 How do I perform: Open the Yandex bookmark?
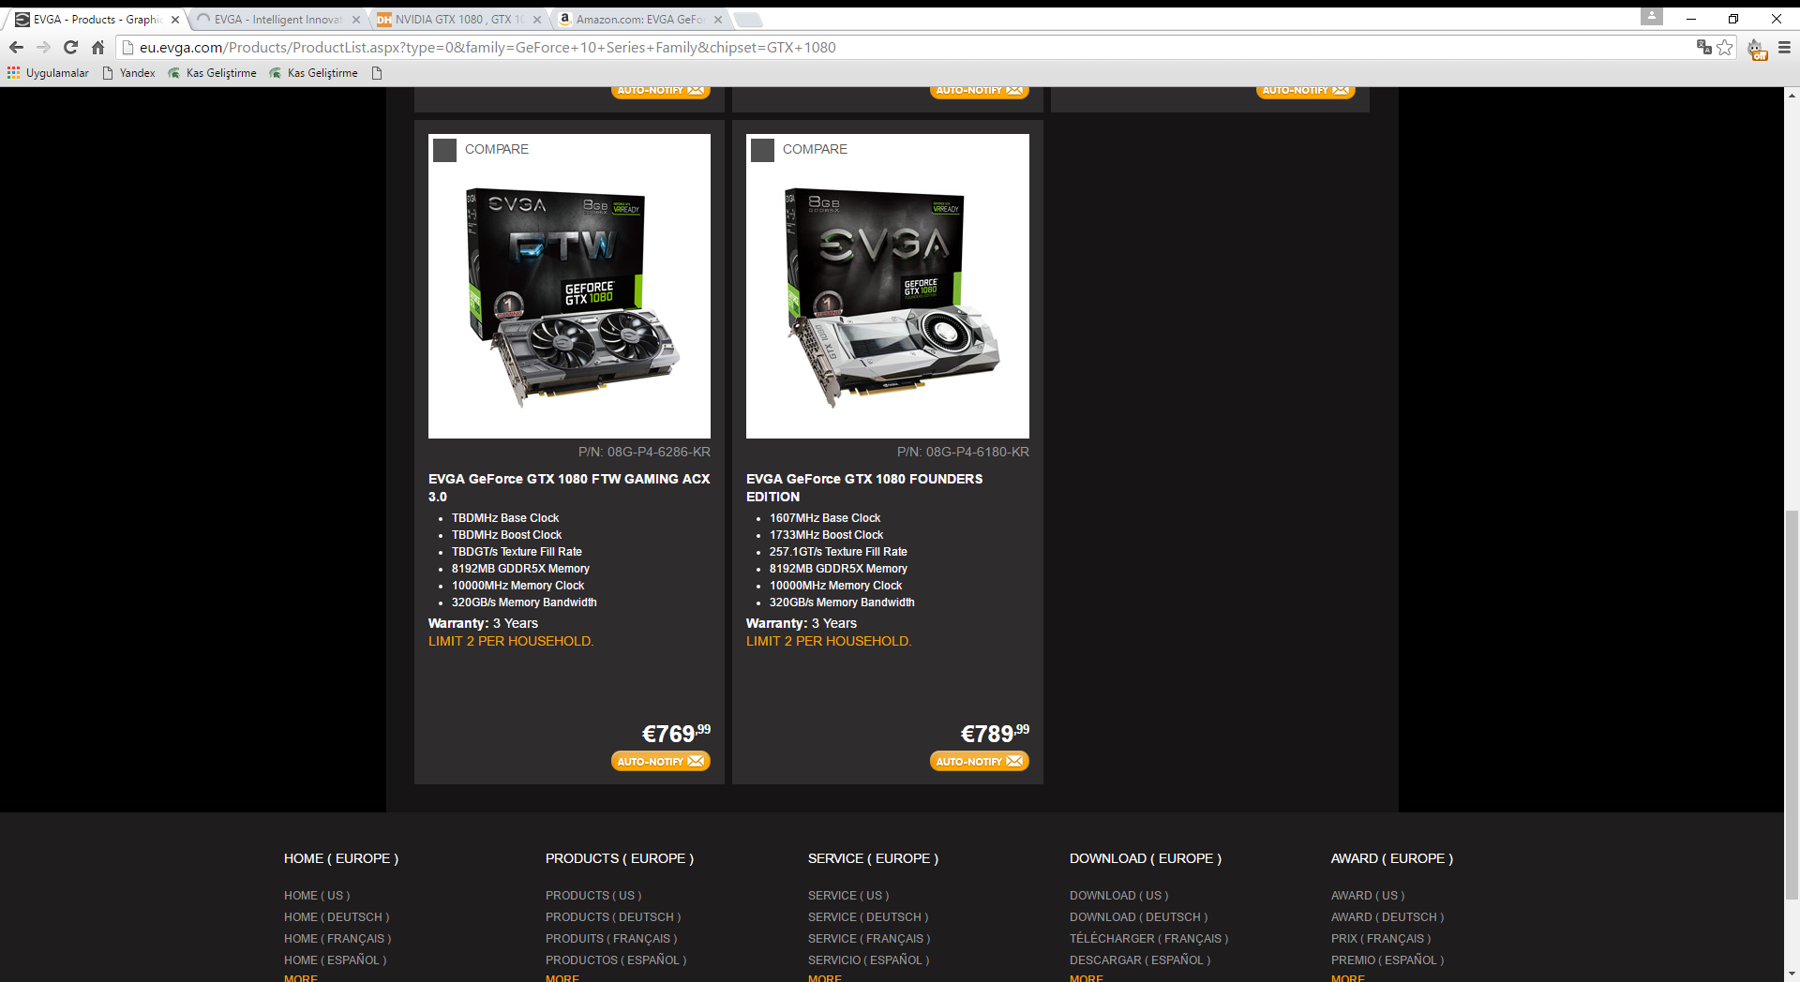[128, 73]
